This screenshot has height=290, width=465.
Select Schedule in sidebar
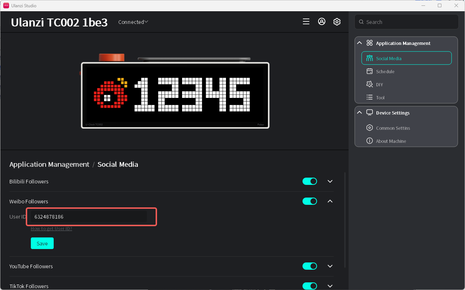[407, 71]
